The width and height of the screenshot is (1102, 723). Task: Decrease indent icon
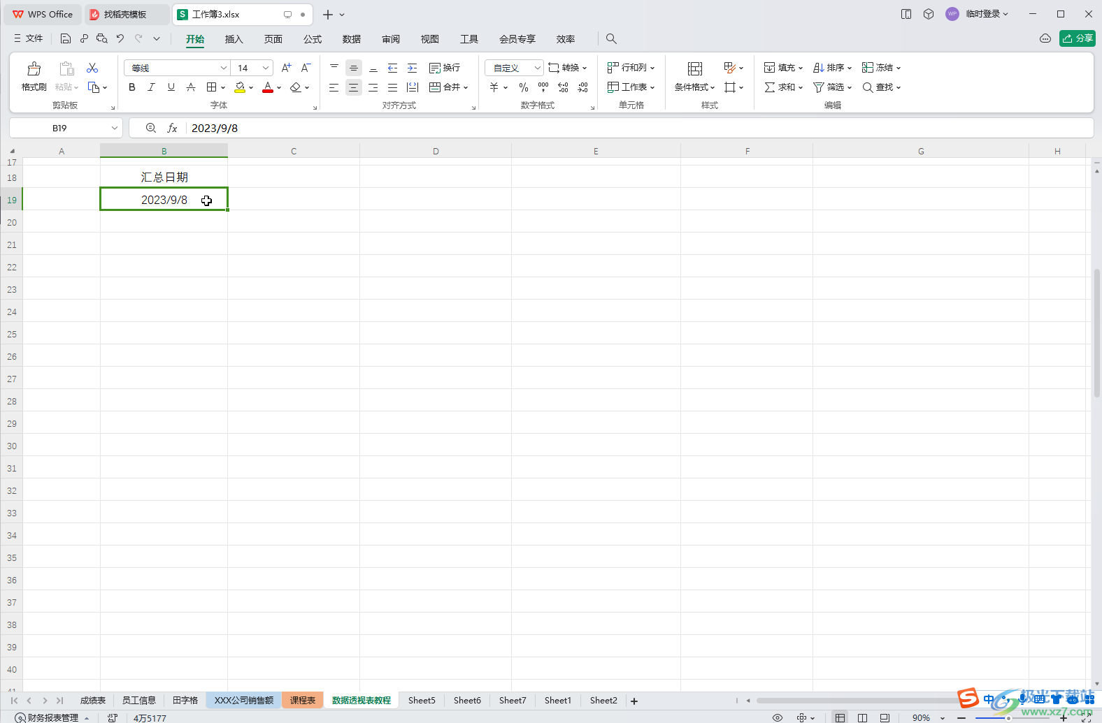tap(393, 68)
